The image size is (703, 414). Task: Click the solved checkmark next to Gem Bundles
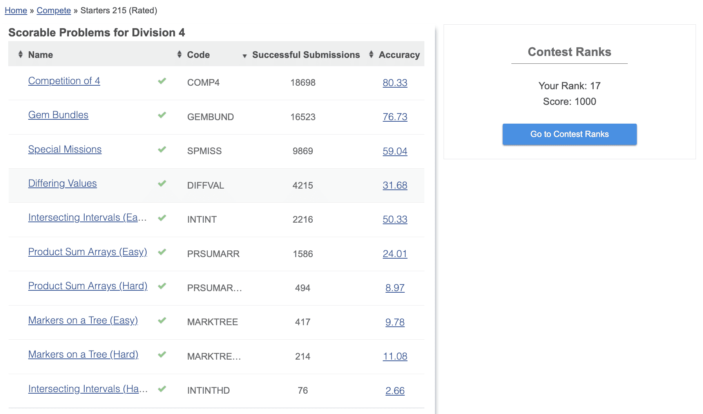(x=162, y=115)
